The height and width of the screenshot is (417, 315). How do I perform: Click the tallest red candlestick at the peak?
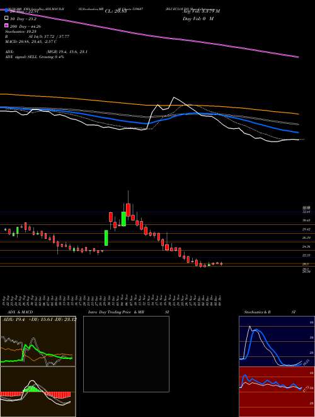point(129,210)
